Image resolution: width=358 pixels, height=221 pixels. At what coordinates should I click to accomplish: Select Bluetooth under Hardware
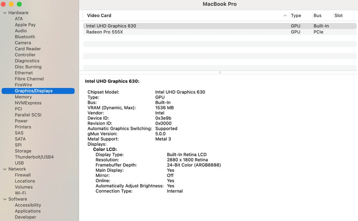click(25, 37)
